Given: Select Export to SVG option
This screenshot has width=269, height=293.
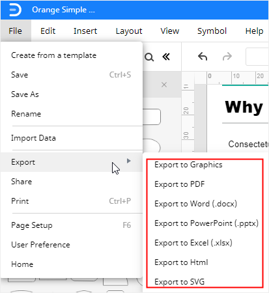Looking at the screenshot, I should 180,282.
